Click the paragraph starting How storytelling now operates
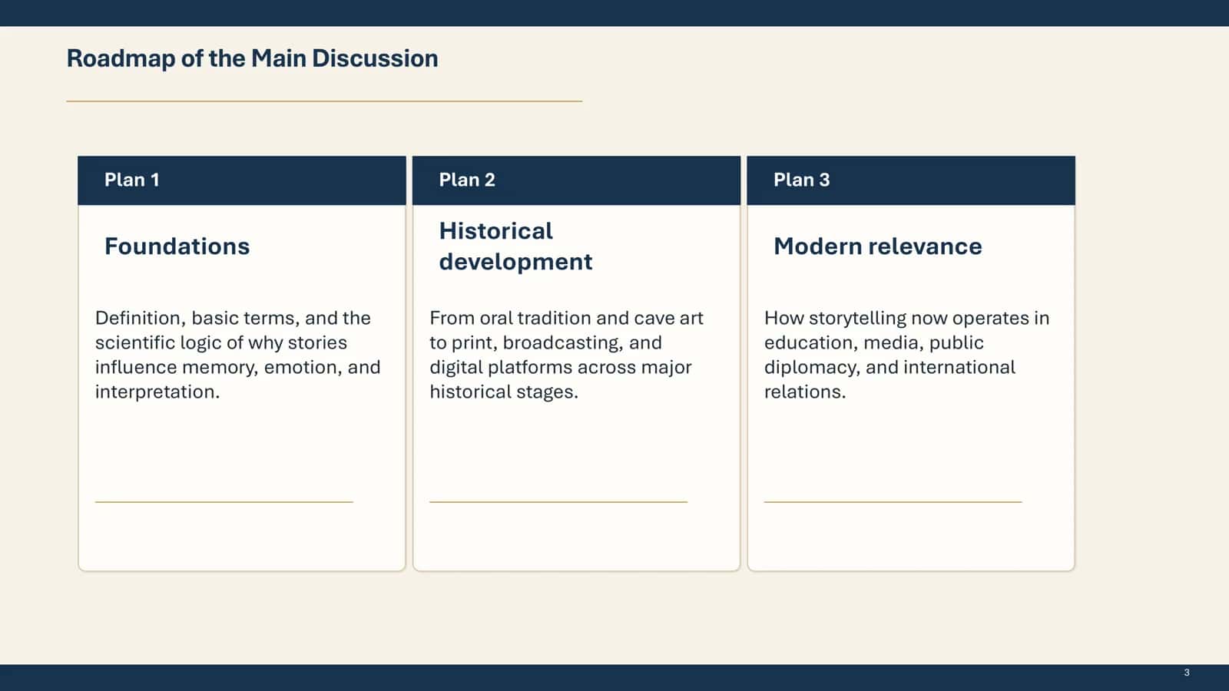Image resolution: width=1229 pixels, height=691 pixels. click(906, 355)
